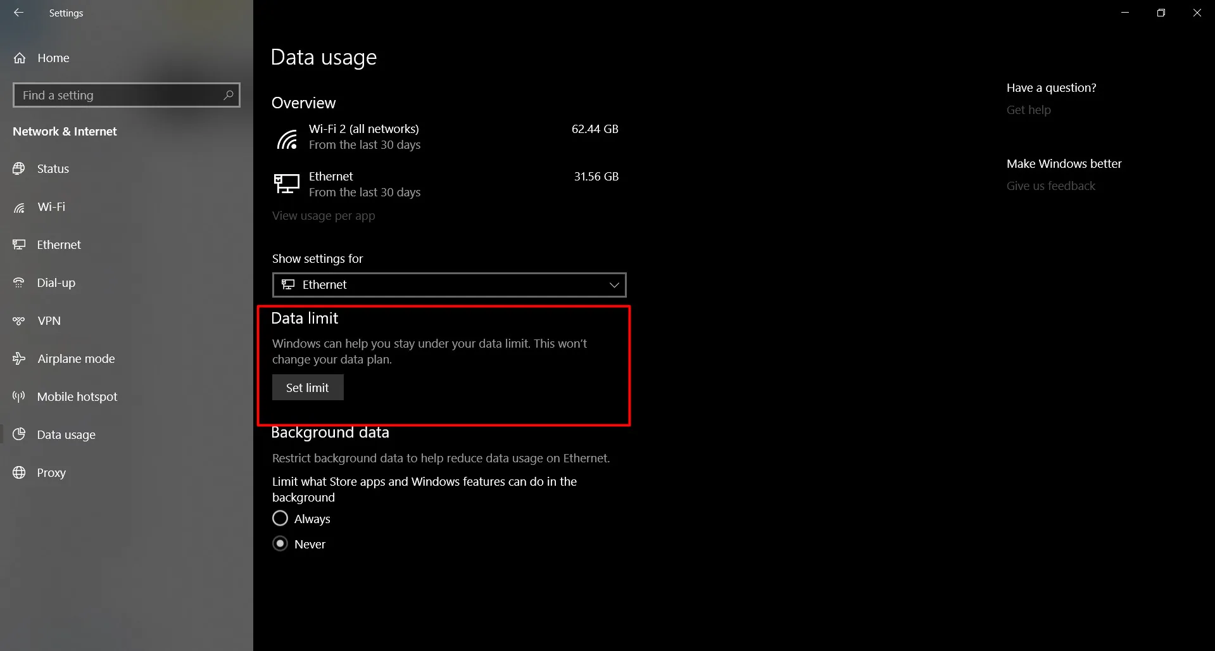Image resolution: width=1215 pixels, height=651 pixels.
Task: Select the Always background data option
Action: 280,519
